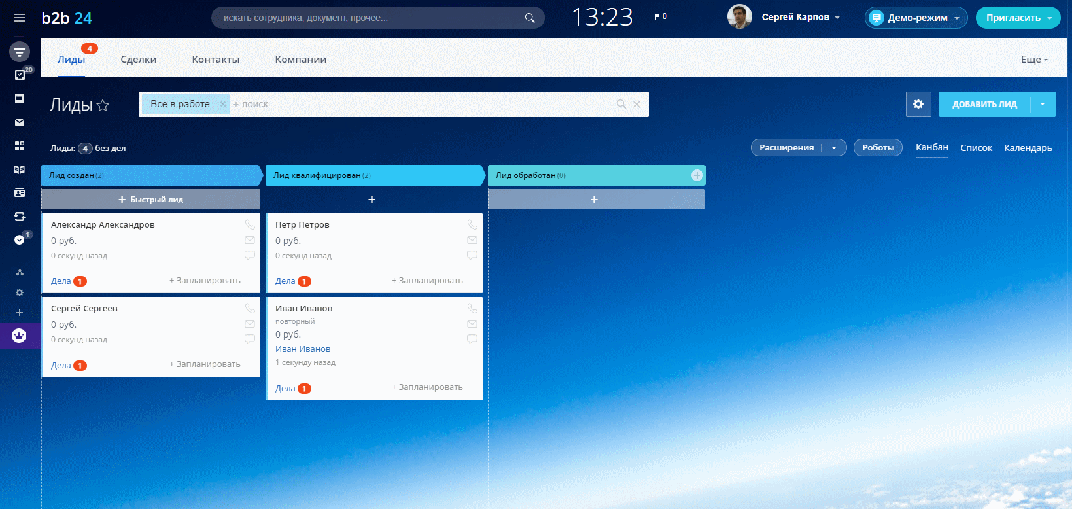This screenshot has height=509, width=1072.
Task: Click the ДОБАВИТЬ ЛИД button
Action: point(984,104)
